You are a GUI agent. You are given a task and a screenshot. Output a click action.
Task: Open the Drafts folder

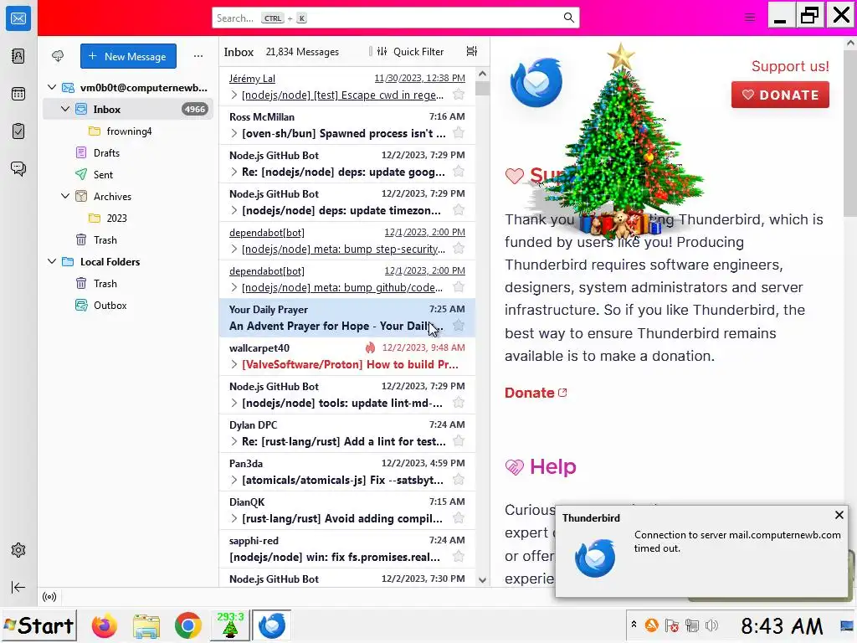(128, 152)
